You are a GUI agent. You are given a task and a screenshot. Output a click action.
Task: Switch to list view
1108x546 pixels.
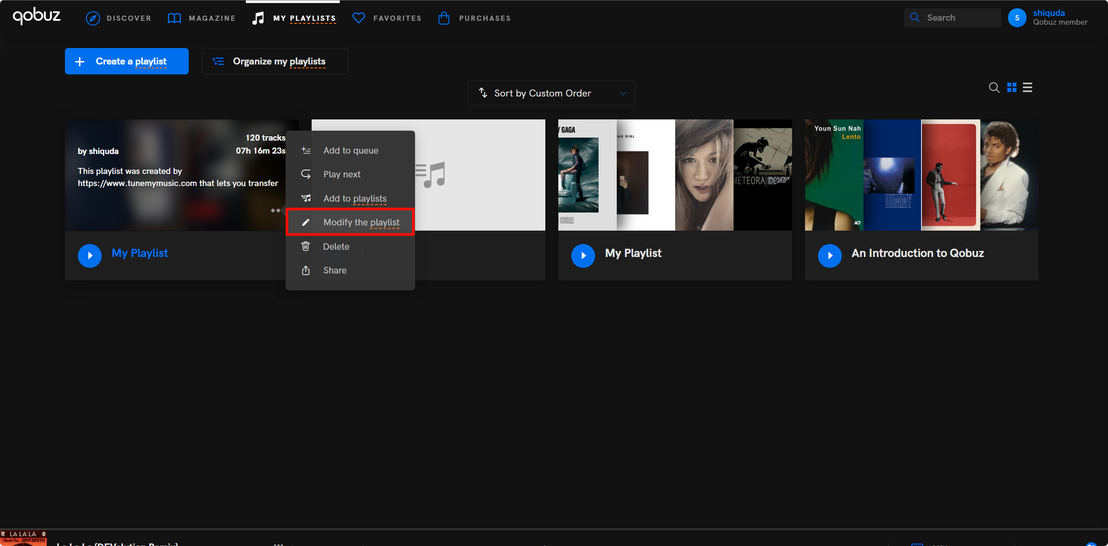(1027, 88)
